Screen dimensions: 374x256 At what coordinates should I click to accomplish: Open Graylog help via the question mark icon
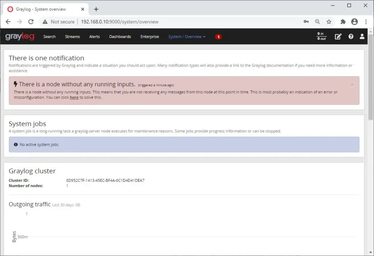pyautogui.click(x=351, y=37)
